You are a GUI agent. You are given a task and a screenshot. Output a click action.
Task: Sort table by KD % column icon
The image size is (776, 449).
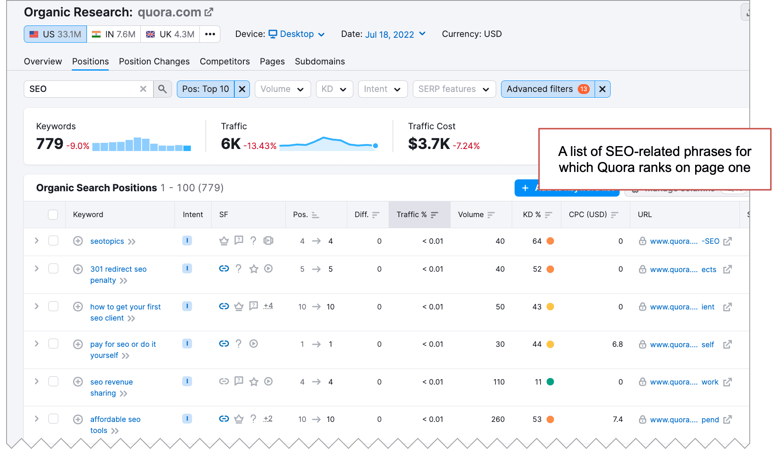tap(549, 215)
